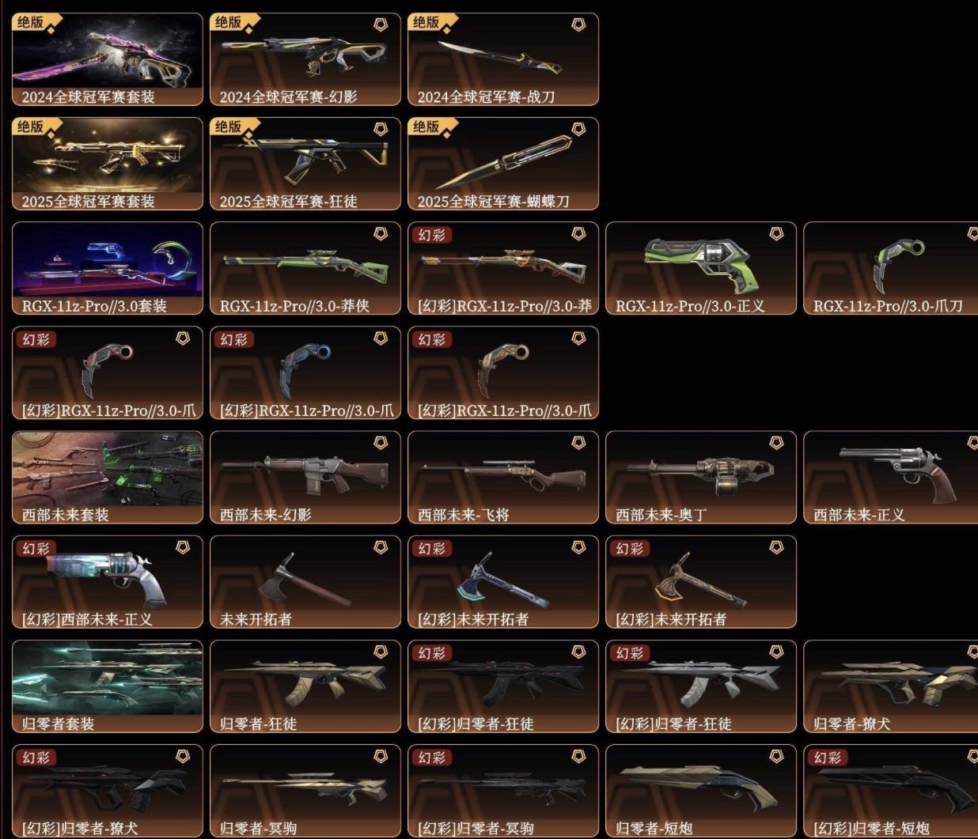Screen dimensions: 978x839
Task: Select the 西部未来-飞将 rifle card
Action: click(x=503, y=478)
